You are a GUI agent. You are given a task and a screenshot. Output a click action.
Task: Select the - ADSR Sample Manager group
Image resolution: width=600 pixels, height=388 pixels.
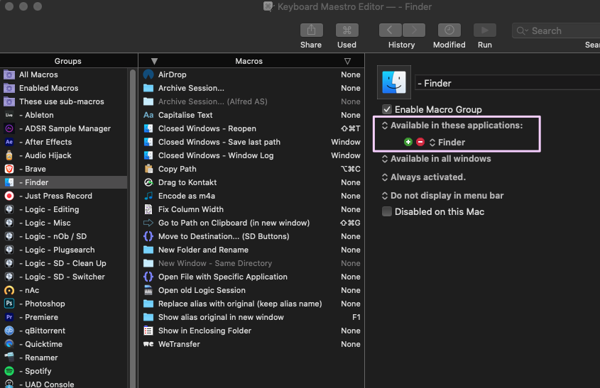[x=63, y=128]
